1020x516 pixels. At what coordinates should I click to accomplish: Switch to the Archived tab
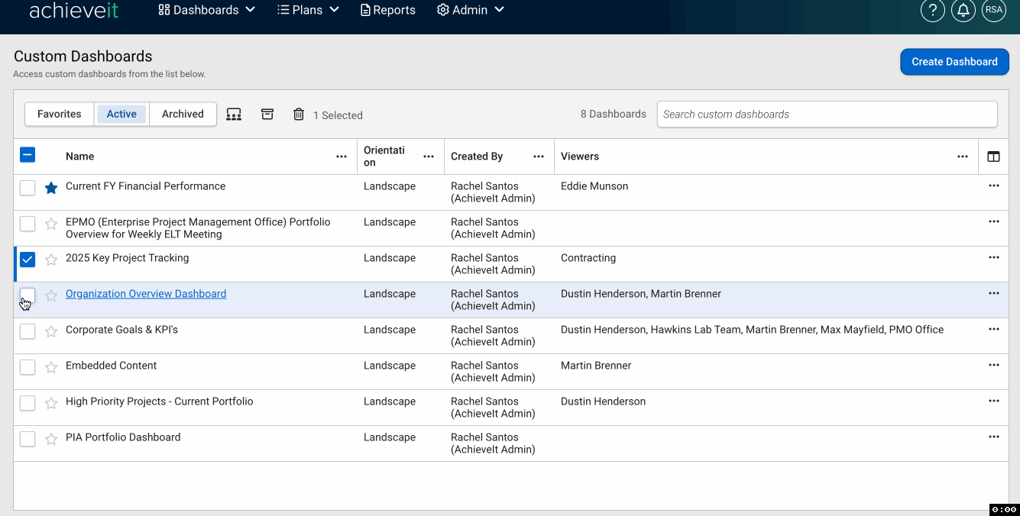(x=183, y=114)
